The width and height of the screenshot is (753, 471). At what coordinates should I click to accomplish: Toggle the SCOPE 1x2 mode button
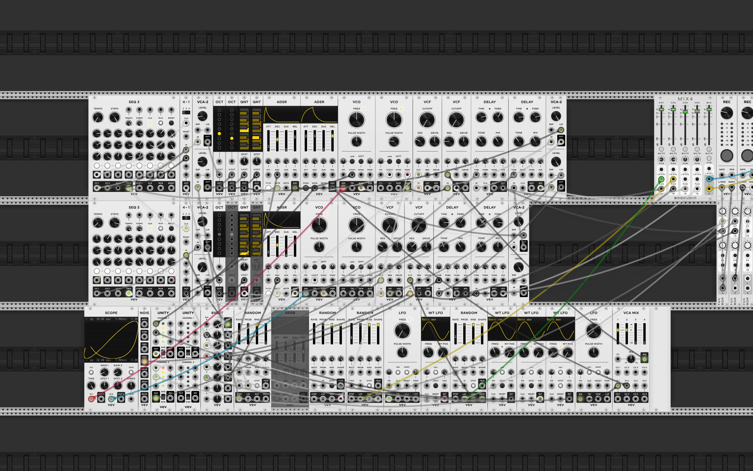[91, 372]
